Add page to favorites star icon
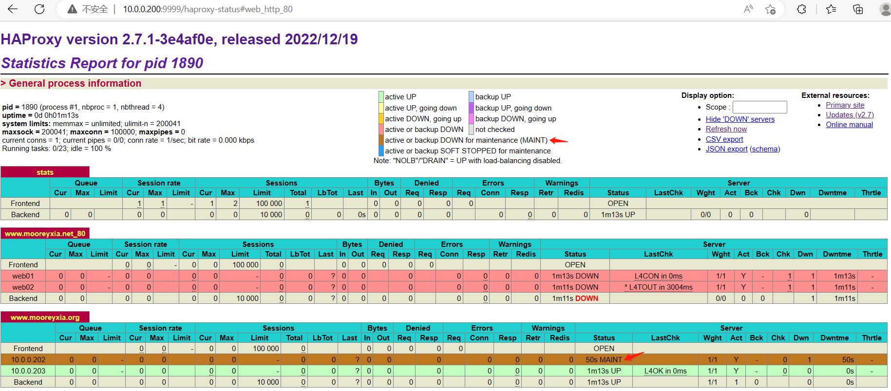 (770, 9)
